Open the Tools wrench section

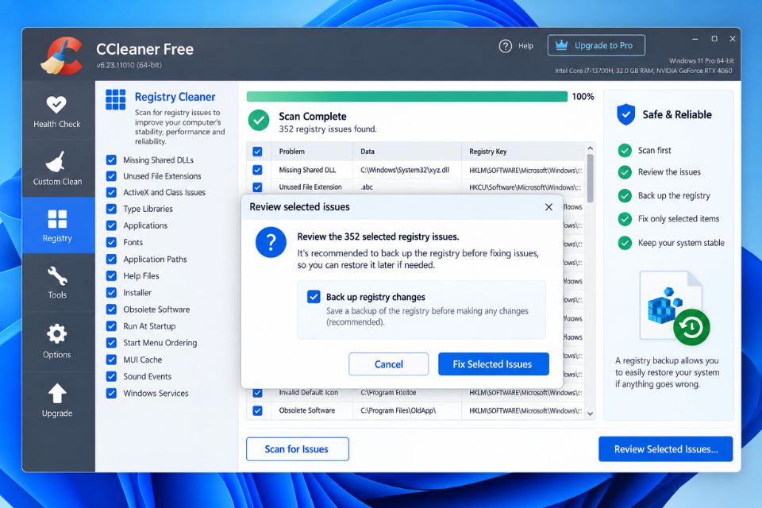click(x=57, y=282)
